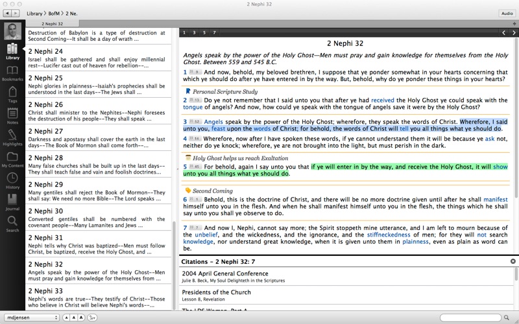519x324 pixels.
Task: Open the Notes sidebar panel
Action: [x=12, y=116]
